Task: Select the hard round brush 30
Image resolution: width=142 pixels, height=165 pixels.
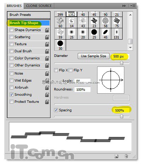Action: pyautogui.click(x=60, y=45)
